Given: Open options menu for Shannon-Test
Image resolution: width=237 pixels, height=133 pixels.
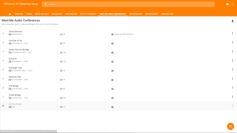Looking at the screenshot, I should click(232, 78).
